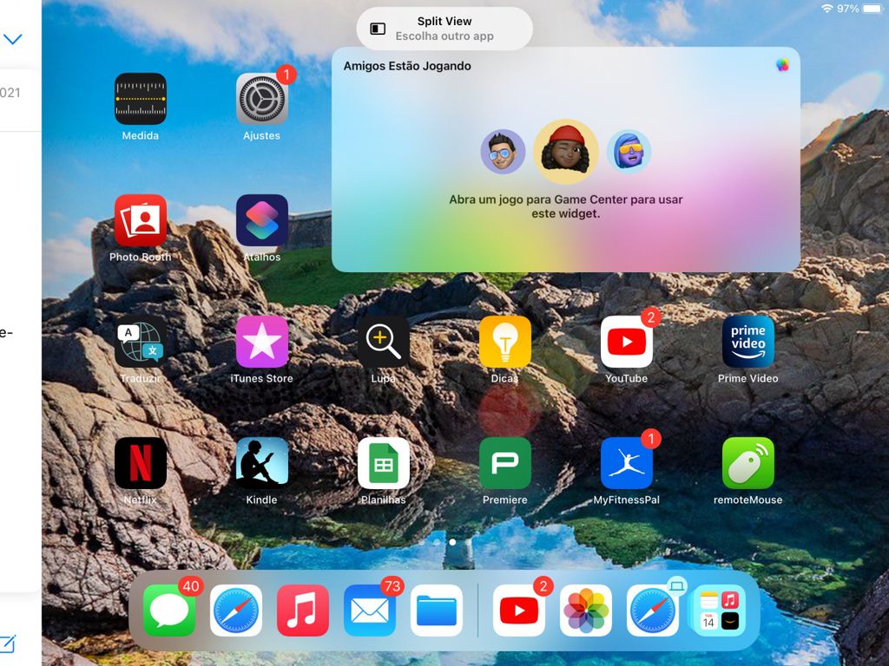The width and height of the screenshot is (889, 666).
Task: Launch YouTube from the home screen grid
Action: [x=627, y=342]
